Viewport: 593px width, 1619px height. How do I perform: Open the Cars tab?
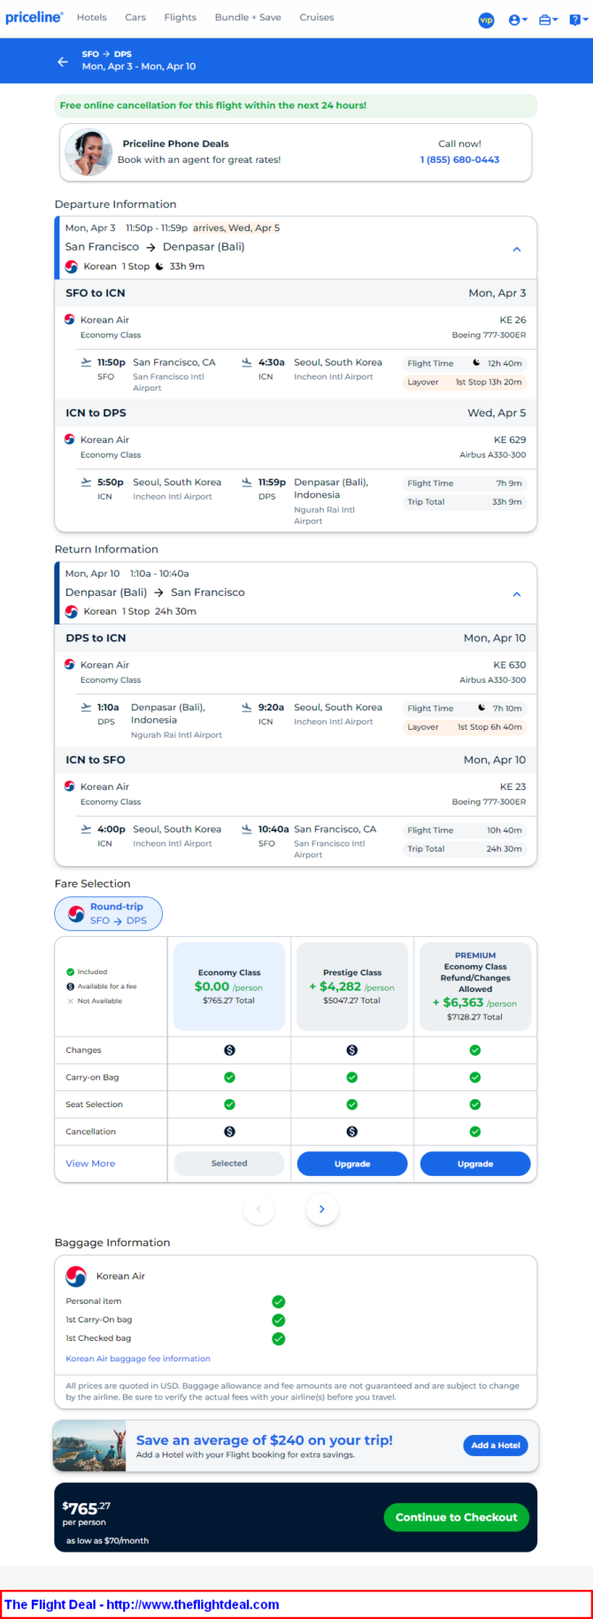coord(135,18)
